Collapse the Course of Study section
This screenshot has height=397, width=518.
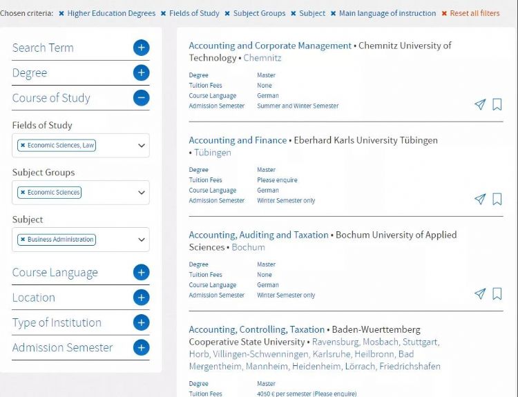[141, 98]
